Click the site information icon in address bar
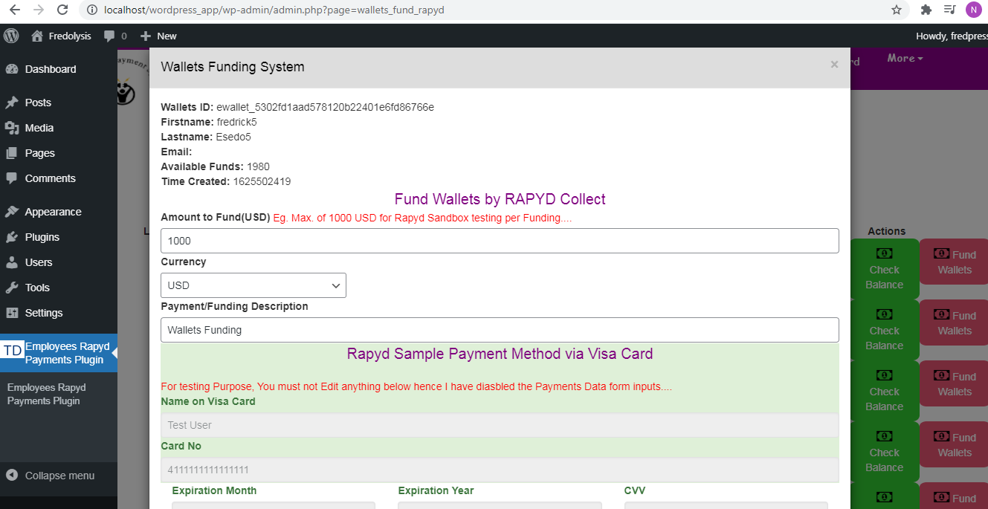988x509 pixels. pyautogui.click(x=92, y=10)
